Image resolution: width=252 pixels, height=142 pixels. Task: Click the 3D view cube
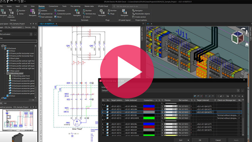(x=238, y=38)
